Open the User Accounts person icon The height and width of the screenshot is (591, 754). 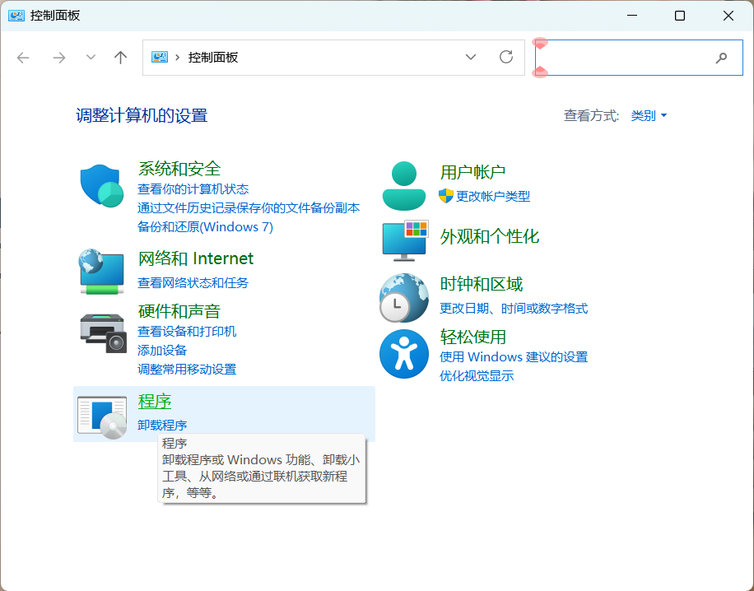[x=404, y=186]
